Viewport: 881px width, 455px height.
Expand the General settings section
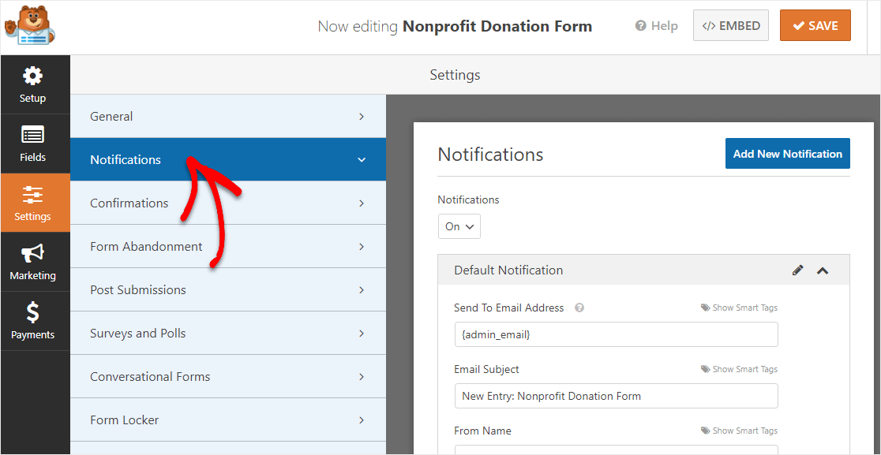pyautogui.click(x=227, y=117)
